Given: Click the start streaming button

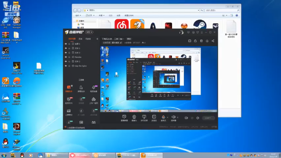Looking at the screenshot, I should pyautogui.click(x=208, y=118).
